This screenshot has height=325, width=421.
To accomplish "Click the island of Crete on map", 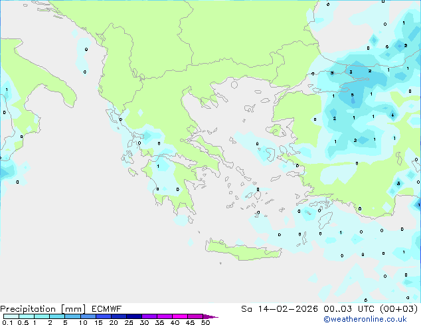I will coord(243,251).
